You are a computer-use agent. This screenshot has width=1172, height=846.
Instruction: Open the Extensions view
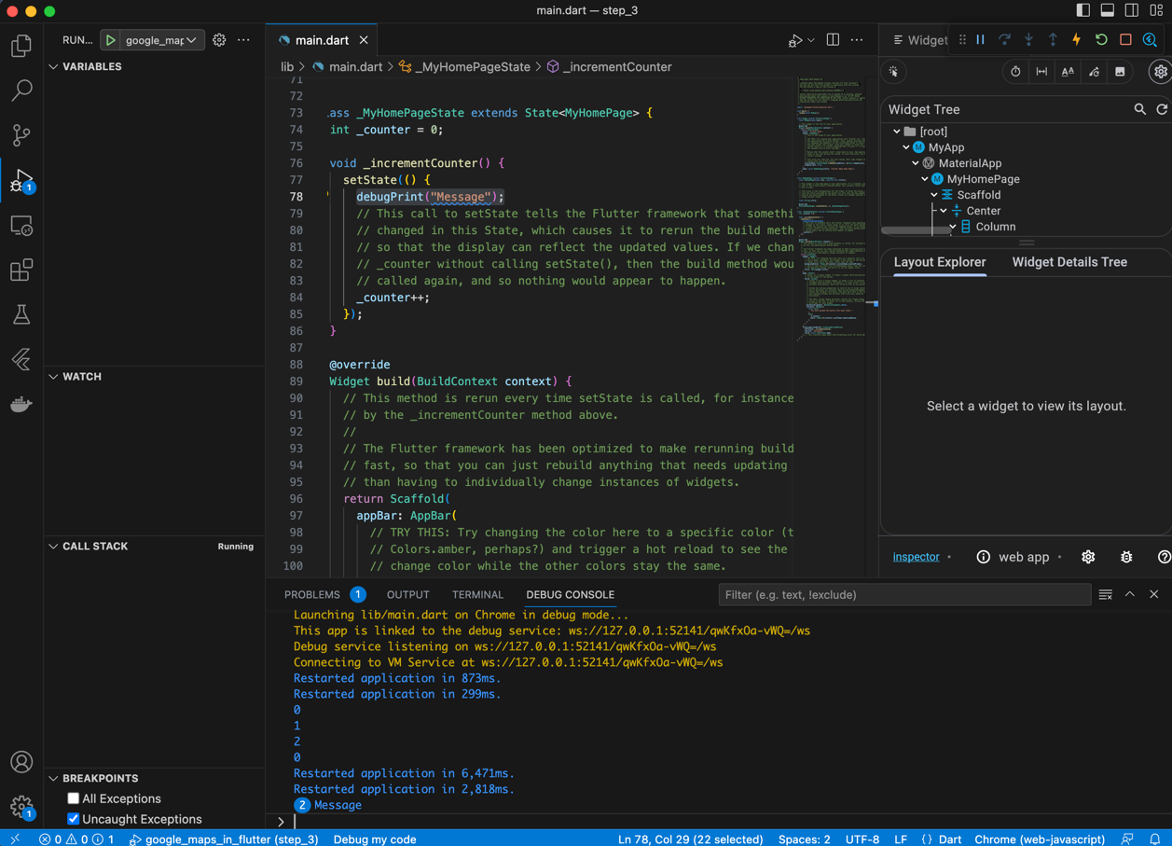click(x=21, y=270)
